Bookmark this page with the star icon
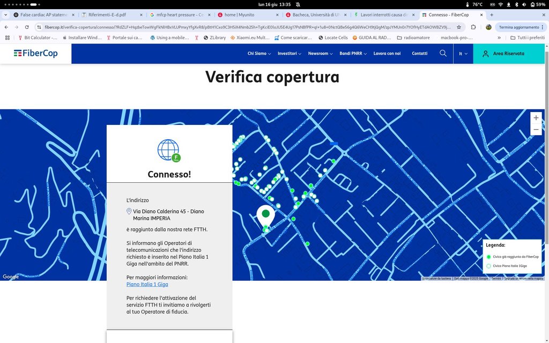Viewport: 549px width, 343px height. (x=458, y=27)
